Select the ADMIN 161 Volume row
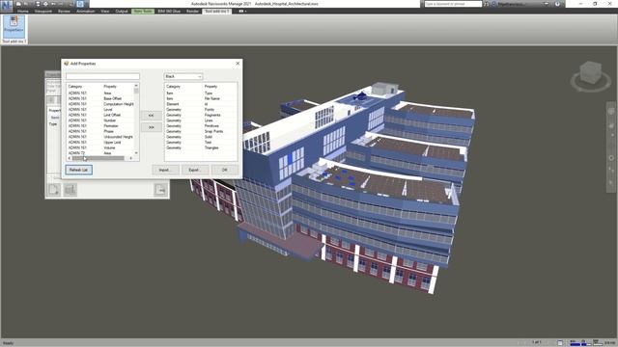Image resolution: width=618 pixels, height=347 pixels. coord(100,147)
